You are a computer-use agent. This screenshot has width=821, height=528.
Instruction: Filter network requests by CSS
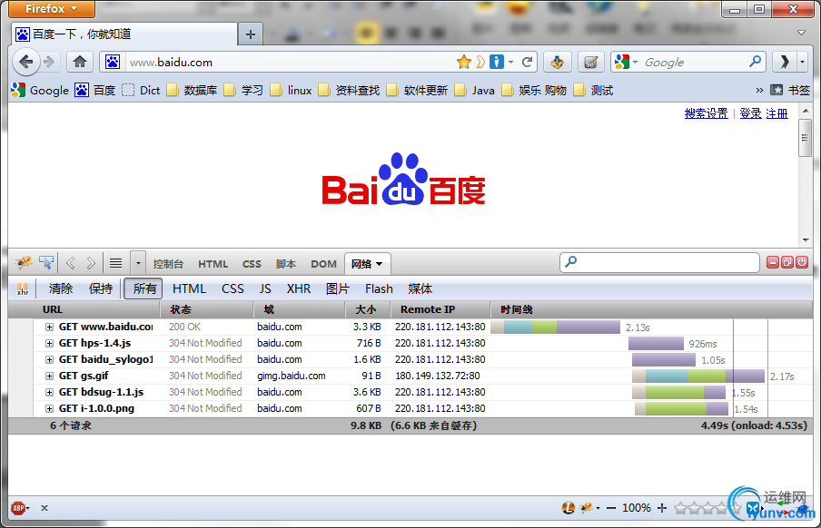pos(232,288)
